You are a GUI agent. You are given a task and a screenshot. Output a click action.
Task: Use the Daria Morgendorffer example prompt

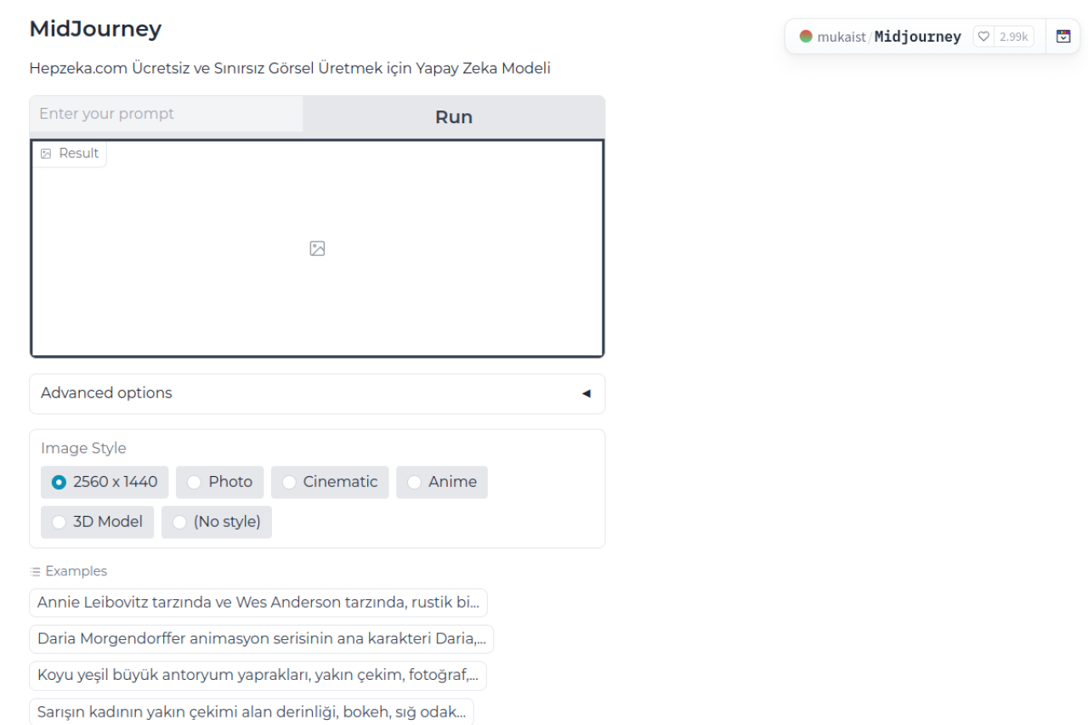(x=262, y=638)
